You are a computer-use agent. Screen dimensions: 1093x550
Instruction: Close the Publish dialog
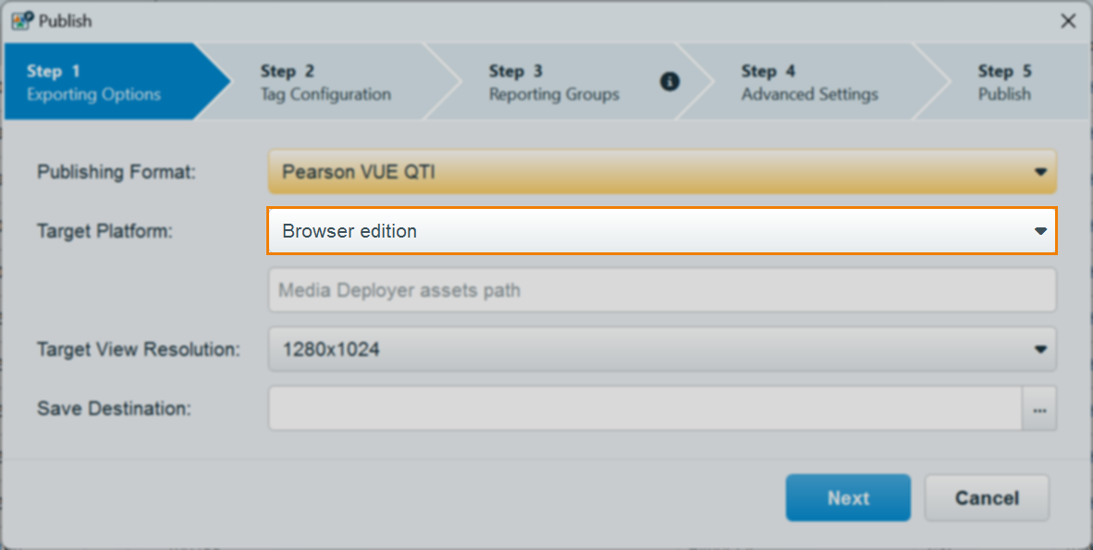click(x=1068, y=20)
